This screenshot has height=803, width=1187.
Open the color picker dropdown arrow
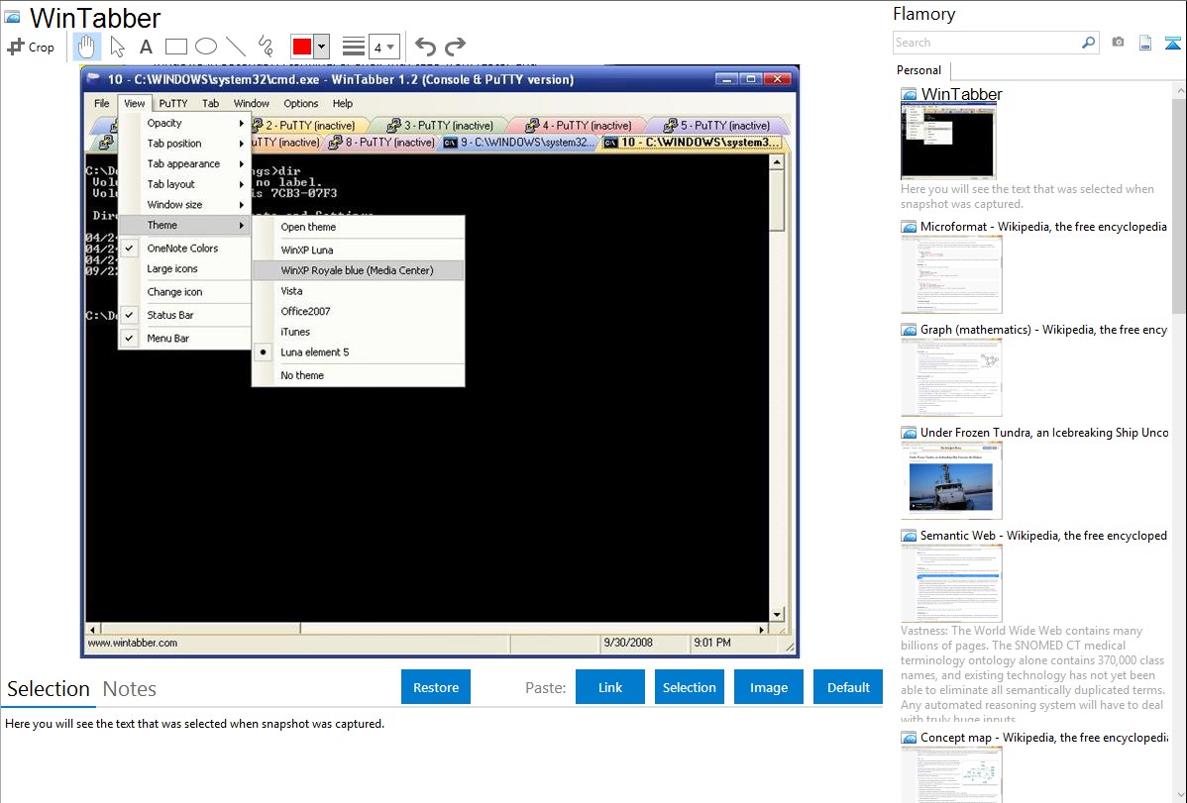click(x=322, y=47)
